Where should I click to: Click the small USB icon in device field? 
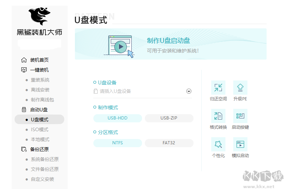[95, 91]
